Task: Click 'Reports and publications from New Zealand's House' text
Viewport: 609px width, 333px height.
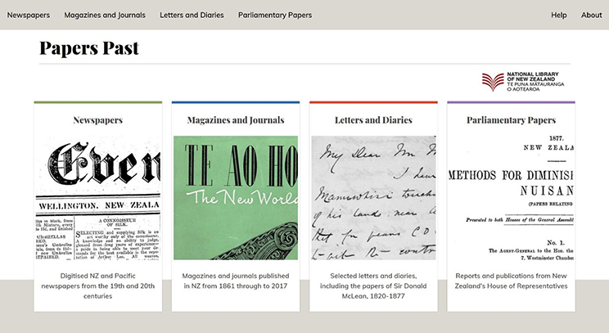Action: click(511, 281)
